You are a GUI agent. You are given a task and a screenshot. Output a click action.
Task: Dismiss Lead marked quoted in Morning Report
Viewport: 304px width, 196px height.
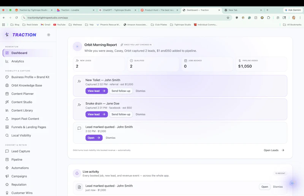point(111,138)
